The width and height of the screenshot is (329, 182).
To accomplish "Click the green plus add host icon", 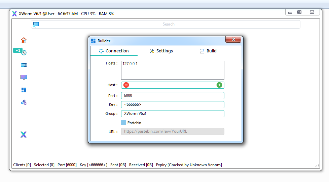I will click(219, 85).
